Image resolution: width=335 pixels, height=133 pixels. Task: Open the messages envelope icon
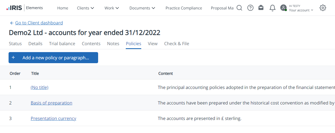261,8
